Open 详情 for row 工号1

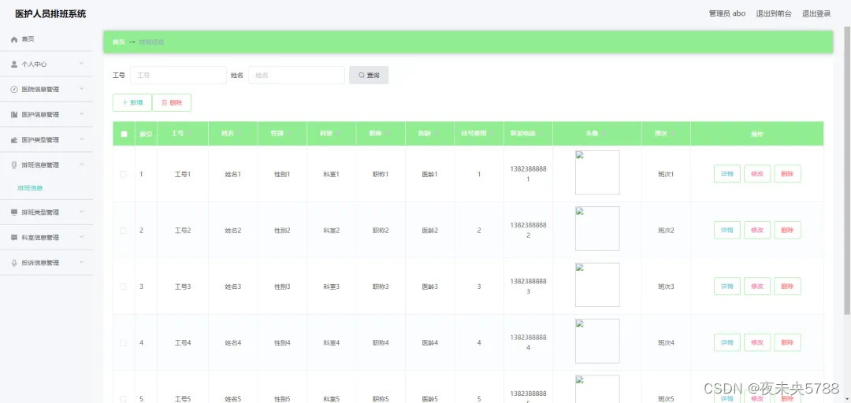click(x=727, y=174)
